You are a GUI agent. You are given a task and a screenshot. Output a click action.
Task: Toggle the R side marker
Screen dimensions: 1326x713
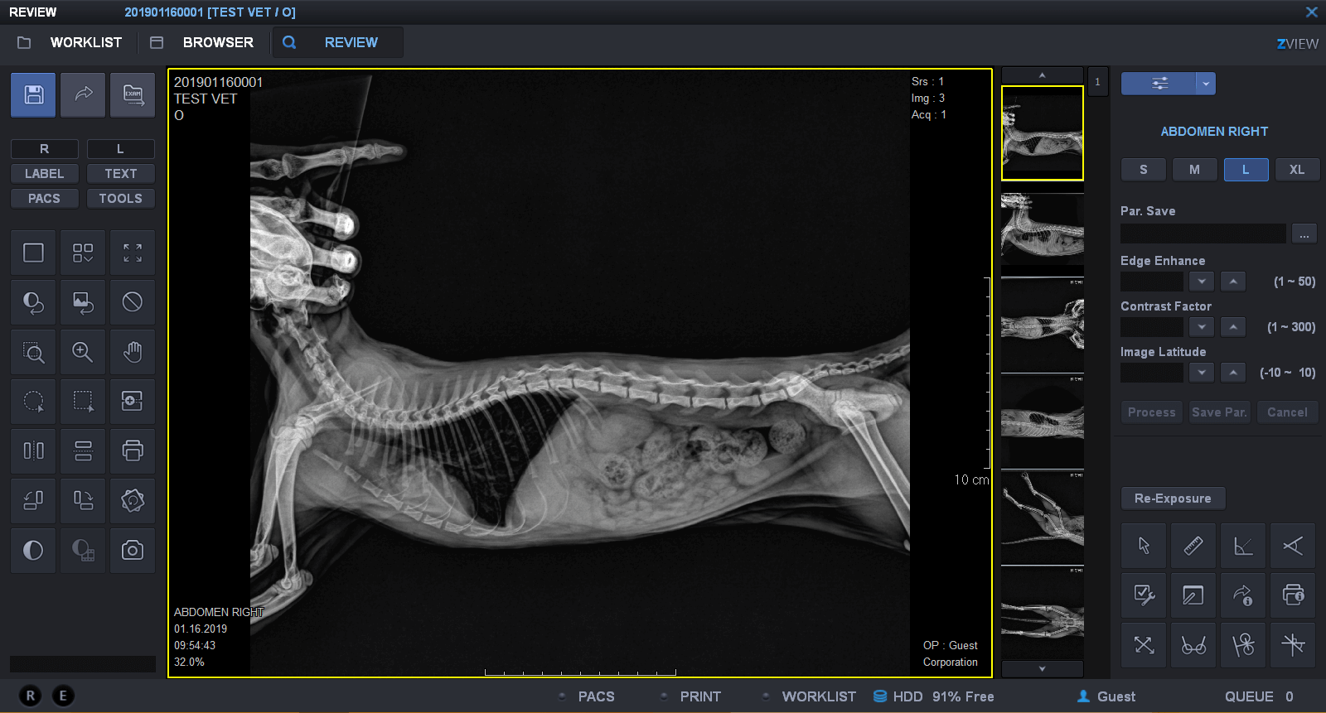[45, 149]
